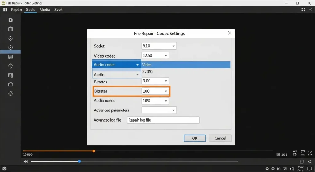This screenshot has width=315, height=172.
Task: Click the camera snapshot icon at bottom left
Action: (x=5, y=169)
